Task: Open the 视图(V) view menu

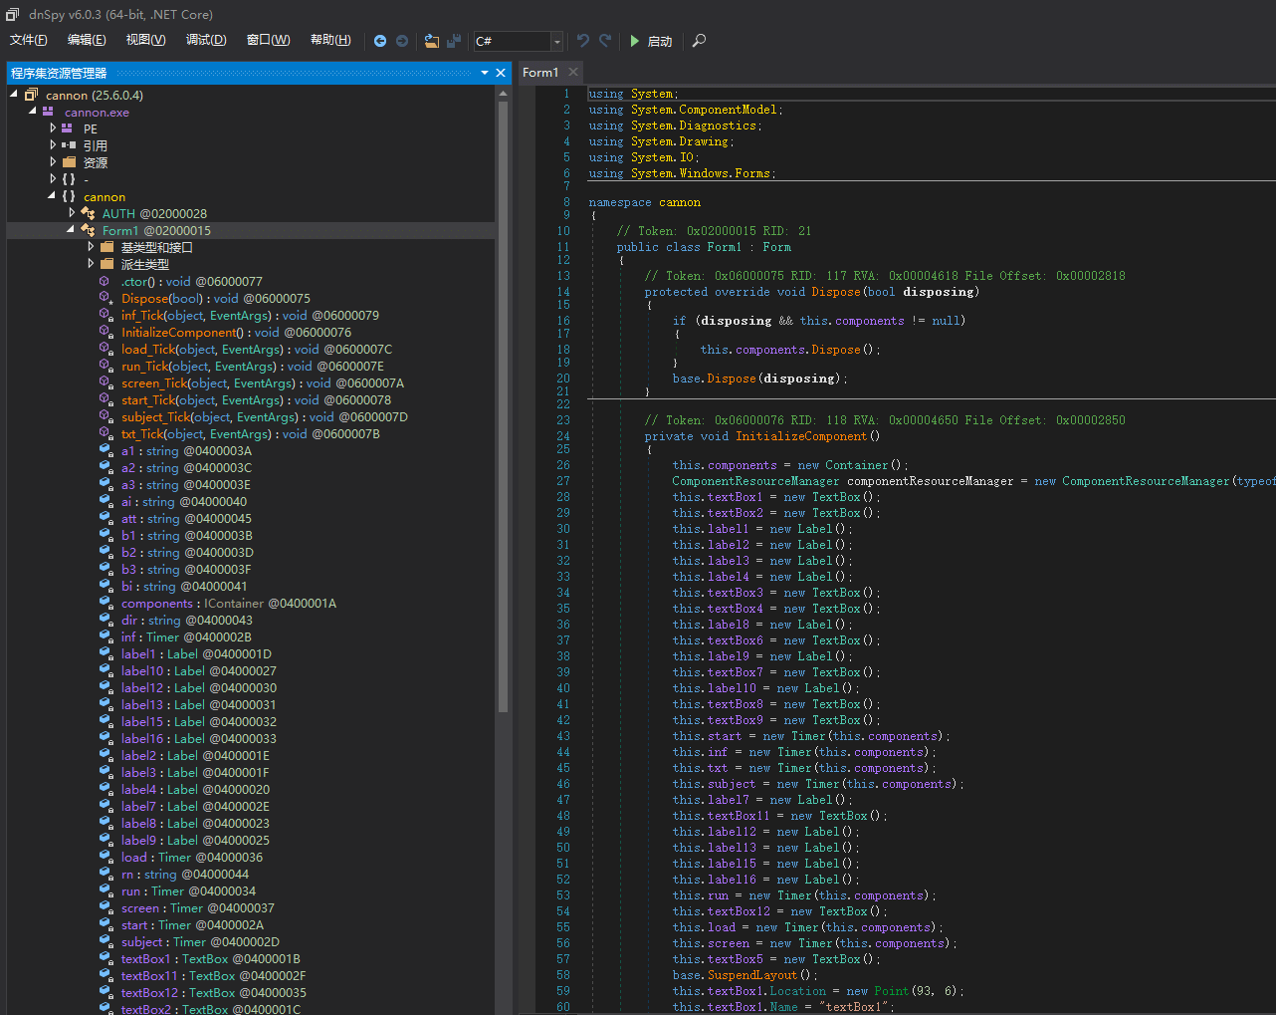Action: (145, 40)
